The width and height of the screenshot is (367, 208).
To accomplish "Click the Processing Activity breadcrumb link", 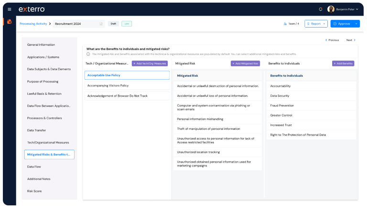I will pos(34,23).
